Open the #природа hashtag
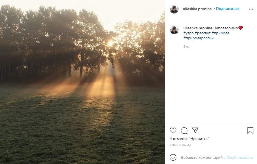The width and height of the screenshot is (257, 164). coord(220,33)
